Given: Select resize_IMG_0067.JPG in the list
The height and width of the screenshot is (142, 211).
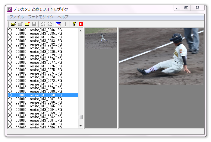Looking at the screenshot, I should tap(43, 99).
